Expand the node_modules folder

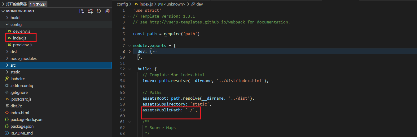(x=7, y=59)
